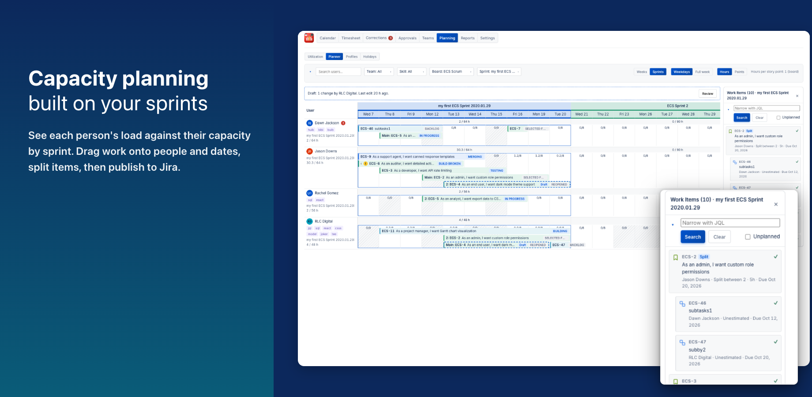Open the Sprint: my first ECS dropdown
Image resolution: width=812 pixels, height=397 pixels.
(x=499, y=71)
